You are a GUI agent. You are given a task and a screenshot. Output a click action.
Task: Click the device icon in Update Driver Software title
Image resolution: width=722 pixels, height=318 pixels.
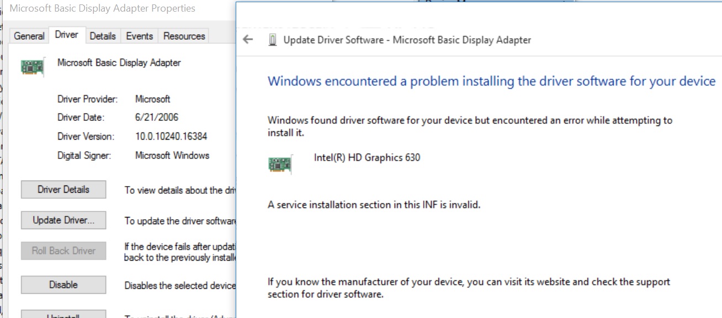click(272, 40)
